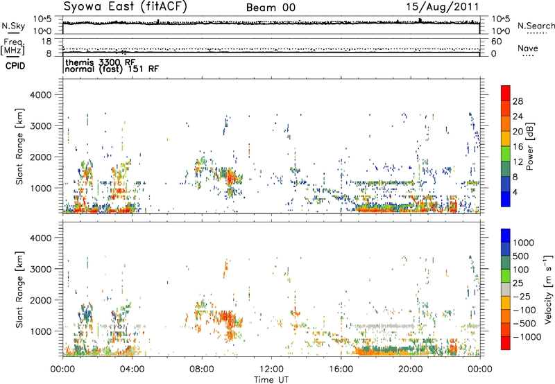555x384 pixels.
Task: Select the "Beam 00" header label
Action: [271, 8]
